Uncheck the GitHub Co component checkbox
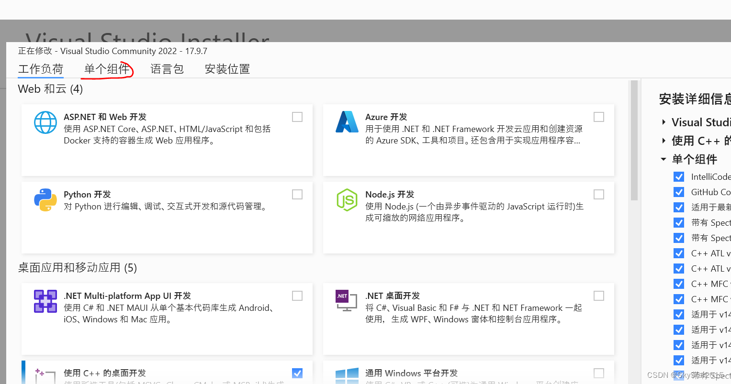Image resolution: width=731 pixels, height=384 pixels. click(x=679, y=192)
